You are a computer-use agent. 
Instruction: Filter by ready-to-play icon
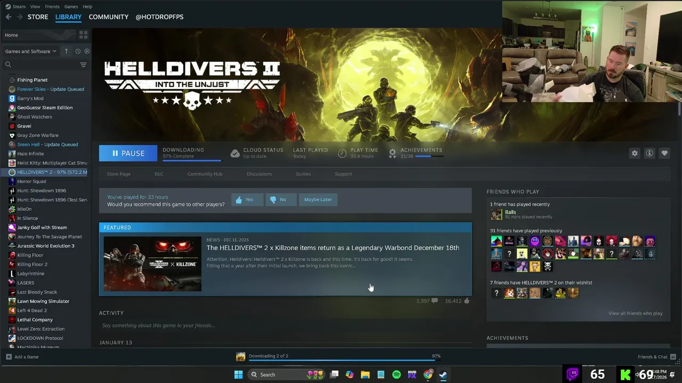click(x=87, y=51)
